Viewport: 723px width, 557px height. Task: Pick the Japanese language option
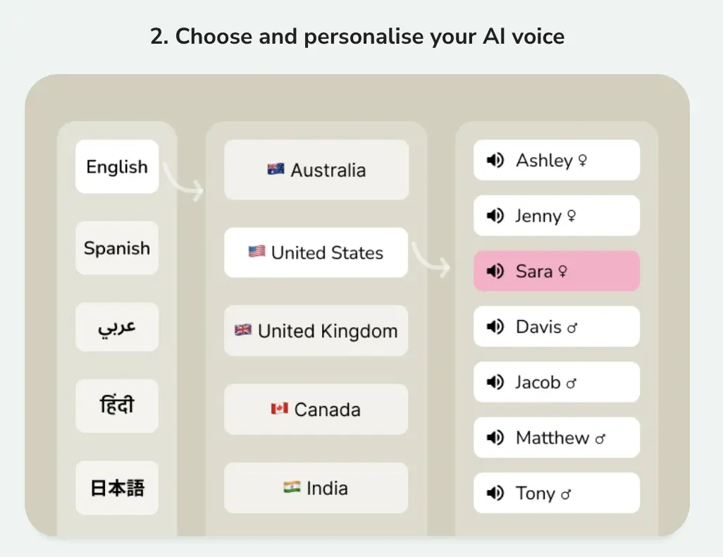(117, 488)
